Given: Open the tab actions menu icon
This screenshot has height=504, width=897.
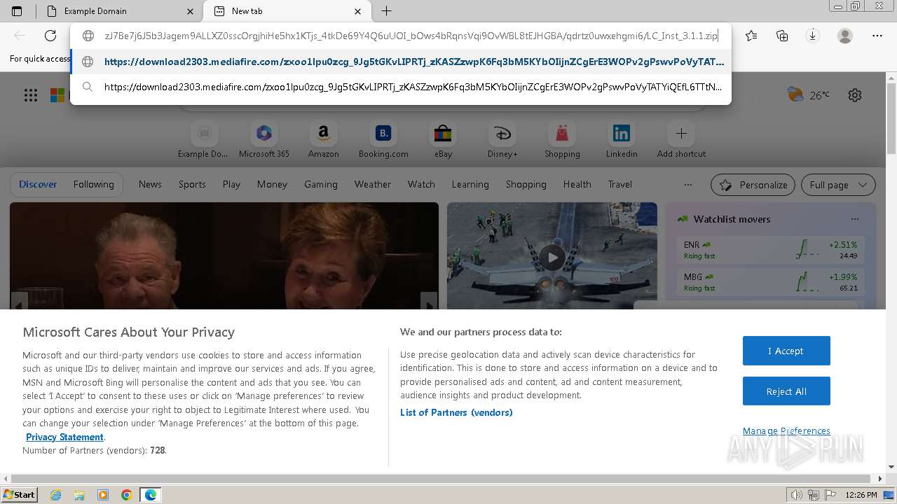Looking at the screenshot, I should (17, 11).
